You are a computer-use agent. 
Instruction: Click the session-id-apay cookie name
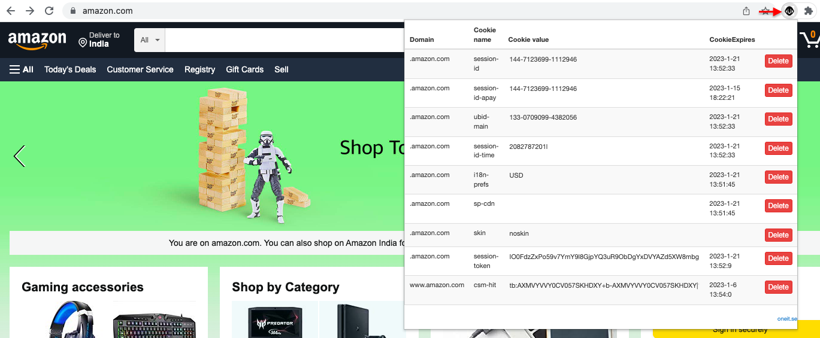486,93
